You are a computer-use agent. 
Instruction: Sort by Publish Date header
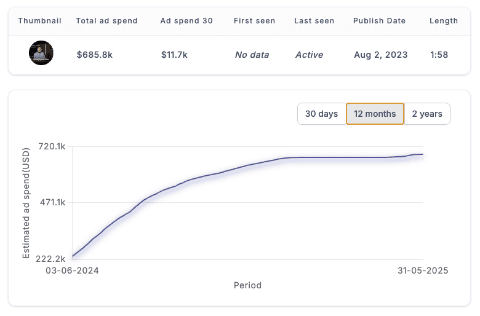point(379,21)
